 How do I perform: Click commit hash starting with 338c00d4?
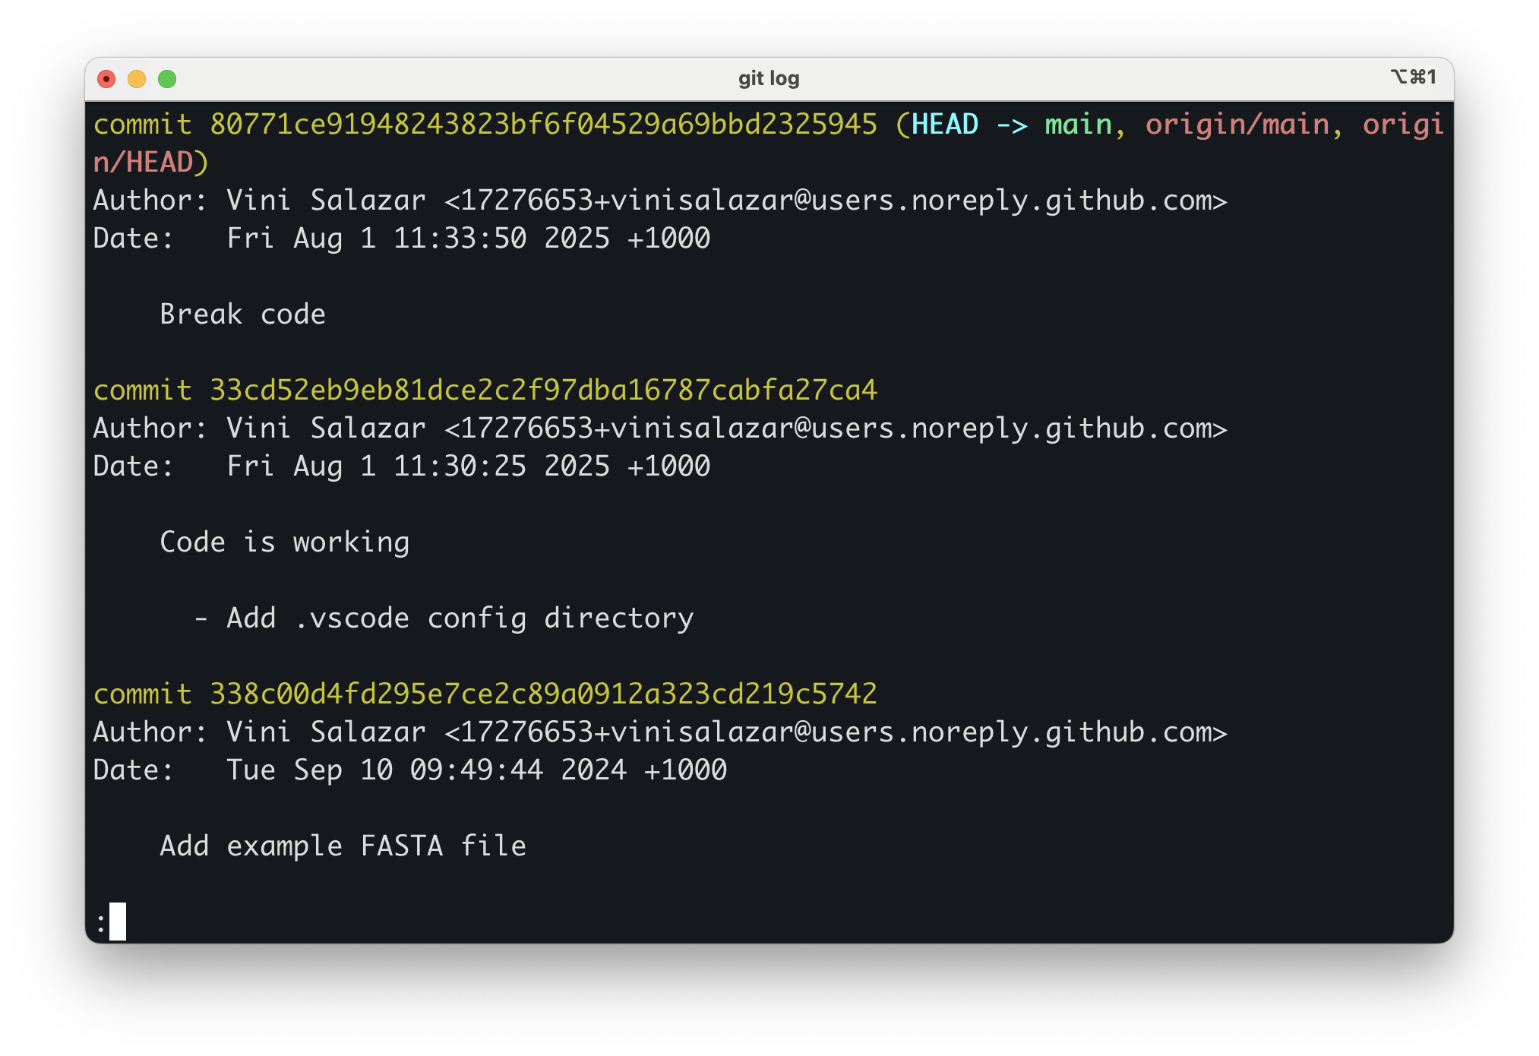(543, 694)
